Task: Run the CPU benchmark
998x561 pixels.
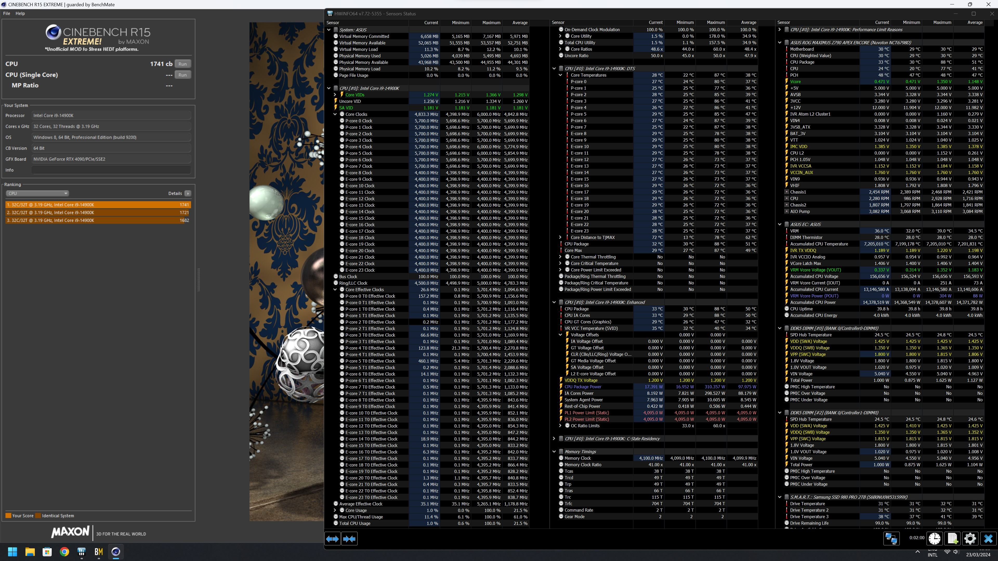Action: 182,64
